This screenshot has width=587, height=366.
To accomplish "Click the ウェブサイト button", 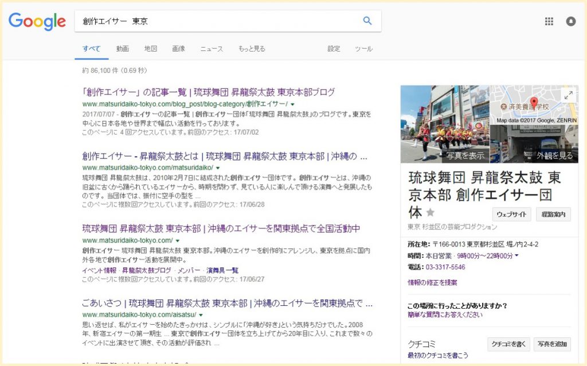I will (511, 215).
